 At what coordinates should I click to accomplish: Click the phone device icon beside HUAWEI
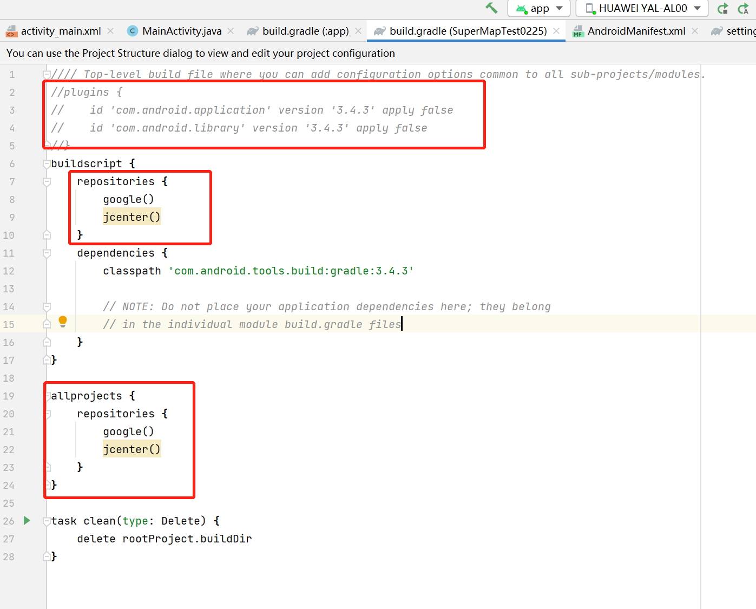[590, 9]
